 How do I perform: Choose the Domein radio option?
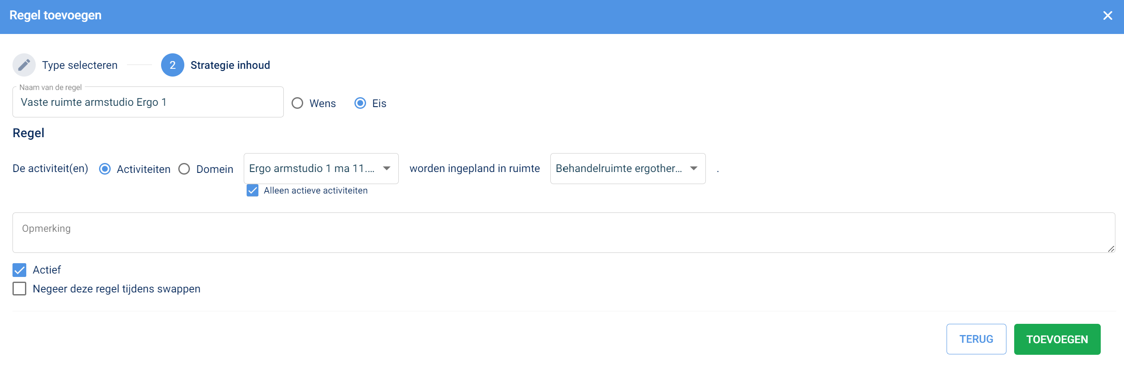point(184,169)
